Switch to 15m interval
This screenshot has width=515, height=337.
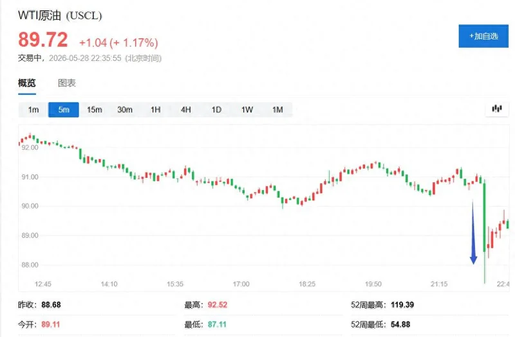pyautogui.click(x=94, y=110)
